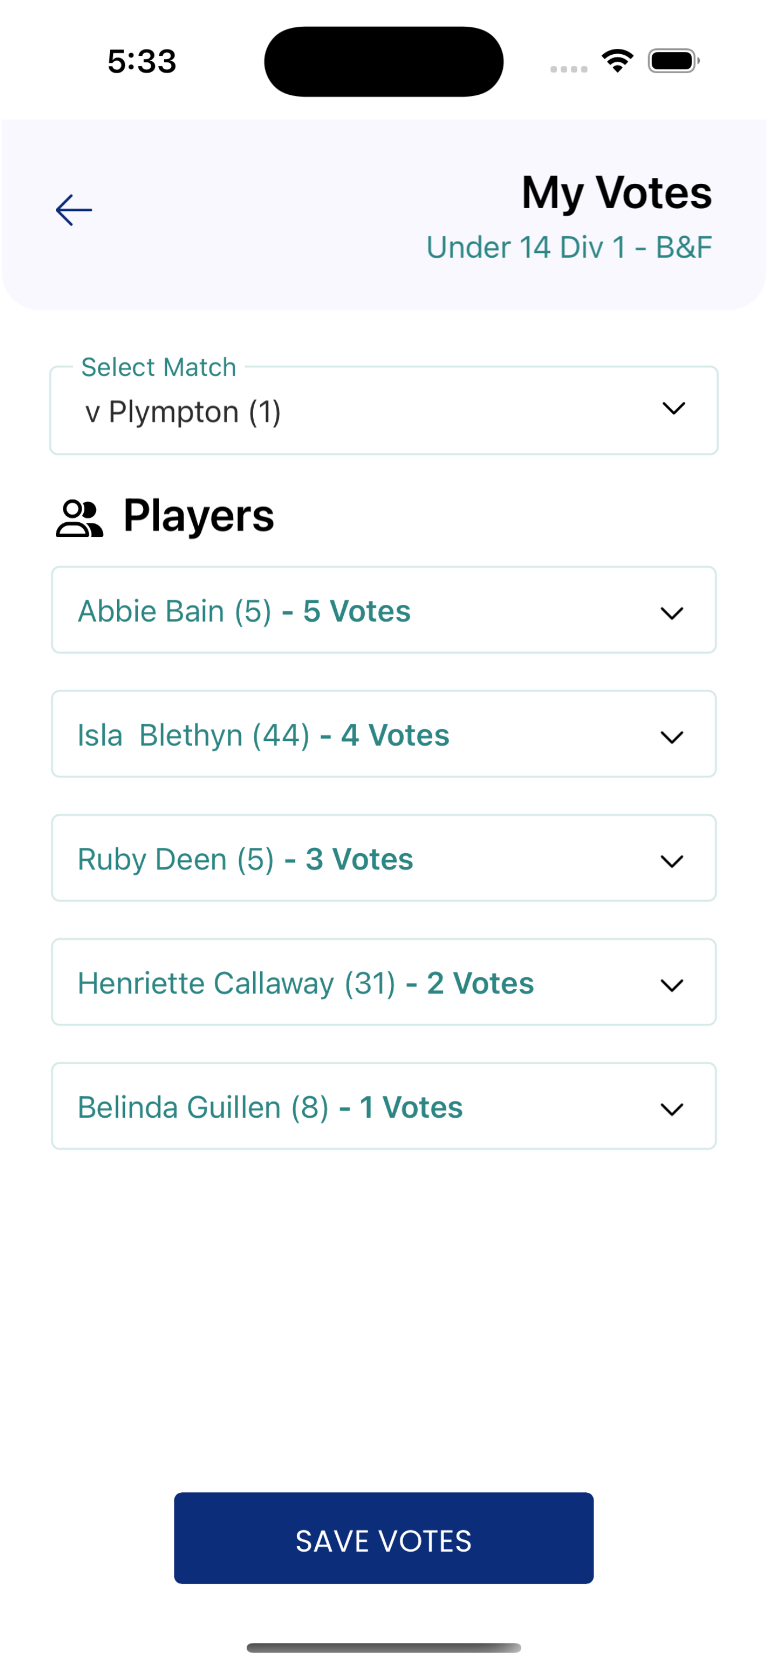Screen dimensions: 768x1668
Task: Tap the Under 14 Div 1 - B&F subtitle
Action: coord(568,247)
